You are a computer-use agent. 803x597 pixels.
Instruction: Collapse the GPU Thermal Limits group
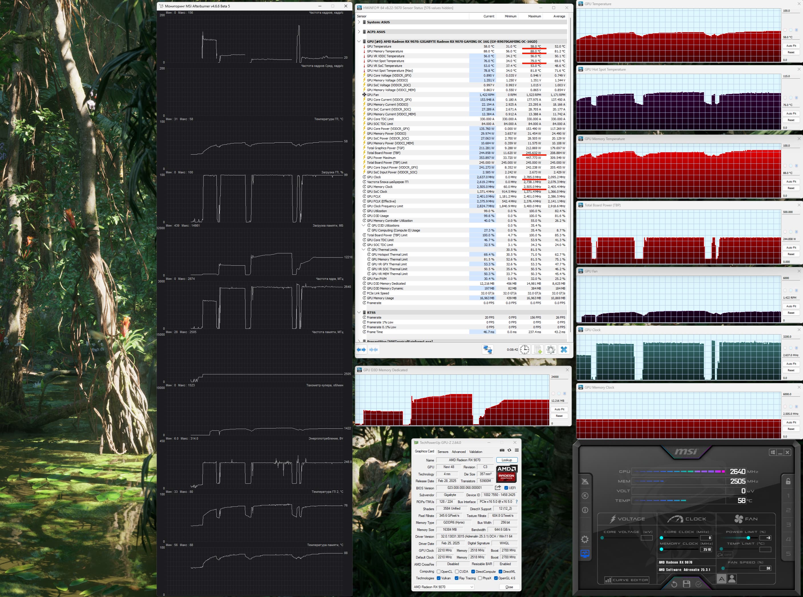[363, 249]
